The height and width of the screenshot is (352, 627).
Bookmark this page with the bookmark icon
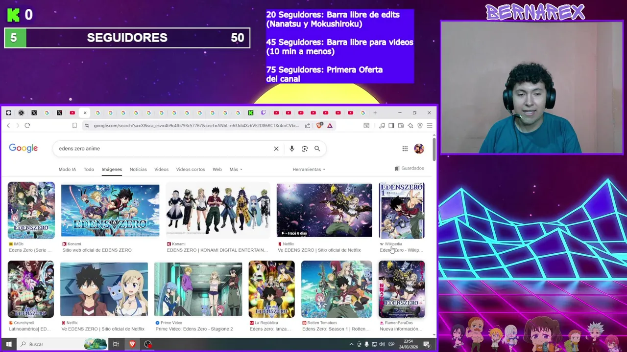74,126
